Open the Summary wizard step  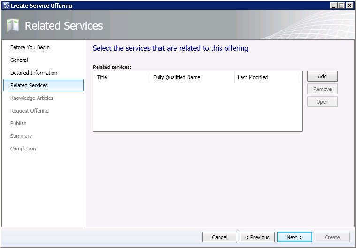pos(21,136)
